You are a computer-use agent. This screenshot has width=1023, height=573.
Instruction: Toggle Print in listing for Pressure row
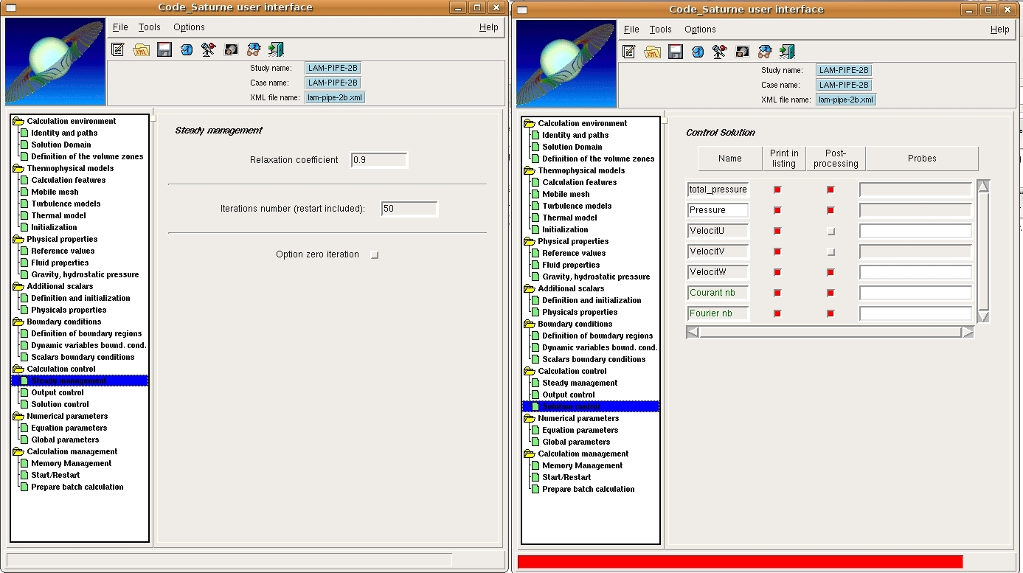777,210
